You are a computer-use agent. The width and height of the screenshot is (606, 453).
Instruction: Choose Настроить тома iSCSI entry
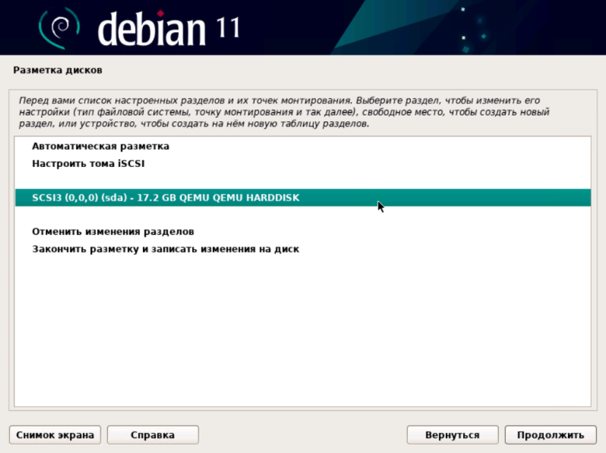[x=303, y=163]
